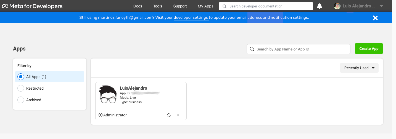Click the Meta for Developers logo
396x139 pixels.
(x=32, y=6)
